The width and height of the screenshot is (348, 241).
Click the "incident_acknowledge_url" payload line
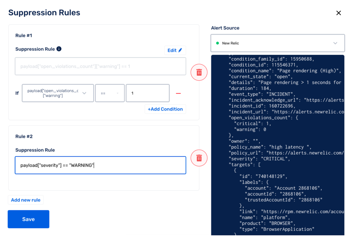[x=286, y=100]
